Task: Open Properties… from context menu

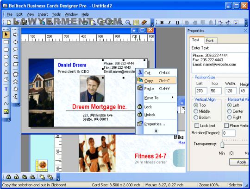Action: click(156, 124)
